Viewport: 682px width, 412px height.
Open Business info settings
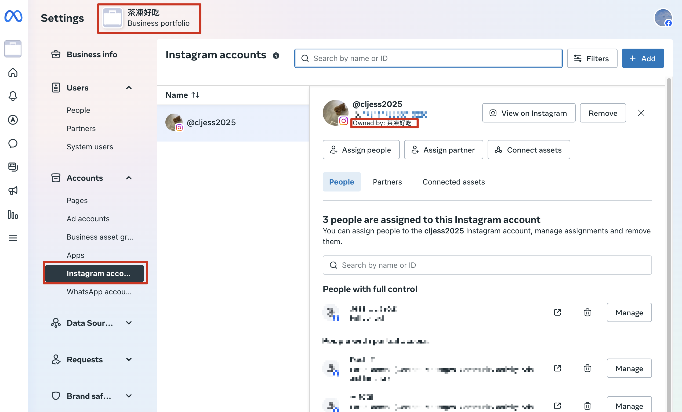(x=92, y=55)
